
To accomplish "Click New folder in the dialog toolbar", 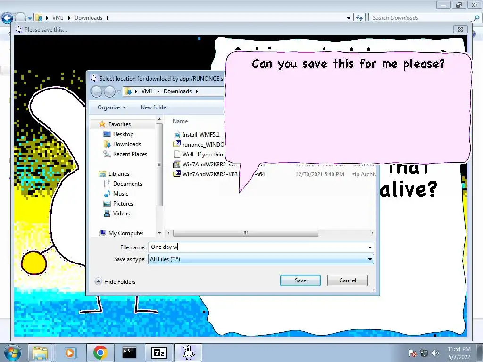I will [154, 107].
